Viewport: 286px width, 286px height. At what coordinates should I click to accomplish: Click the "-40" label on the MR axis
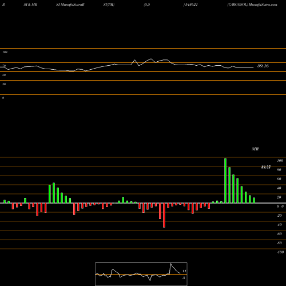[x=279, y=225]
